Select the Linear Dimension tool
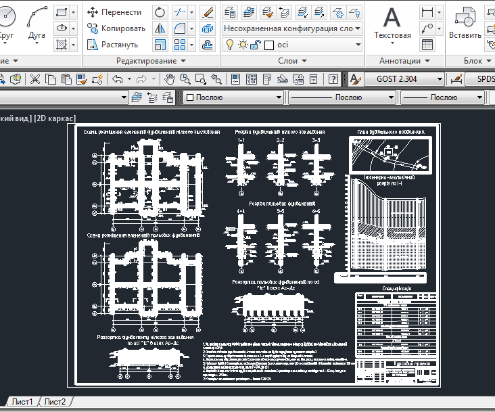Viewport: 495px width, 412px height. (x=427, y=12)
